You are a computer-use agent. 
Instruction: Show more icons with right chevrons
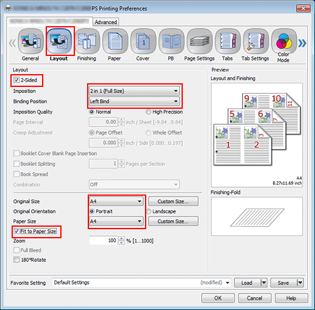click(x=302, y=43)
